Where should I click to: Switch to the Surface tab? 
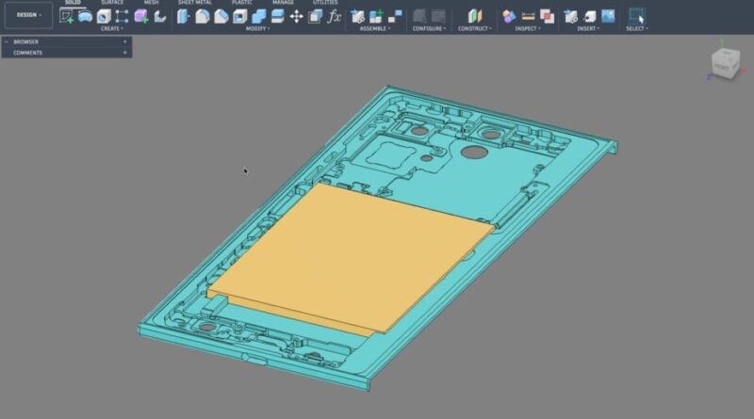(x=111, y=3)
